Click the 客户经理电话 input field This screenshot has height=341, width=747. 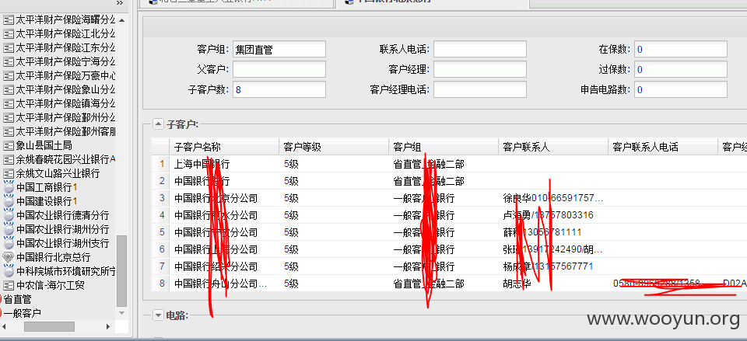click(x=480, y=89)
